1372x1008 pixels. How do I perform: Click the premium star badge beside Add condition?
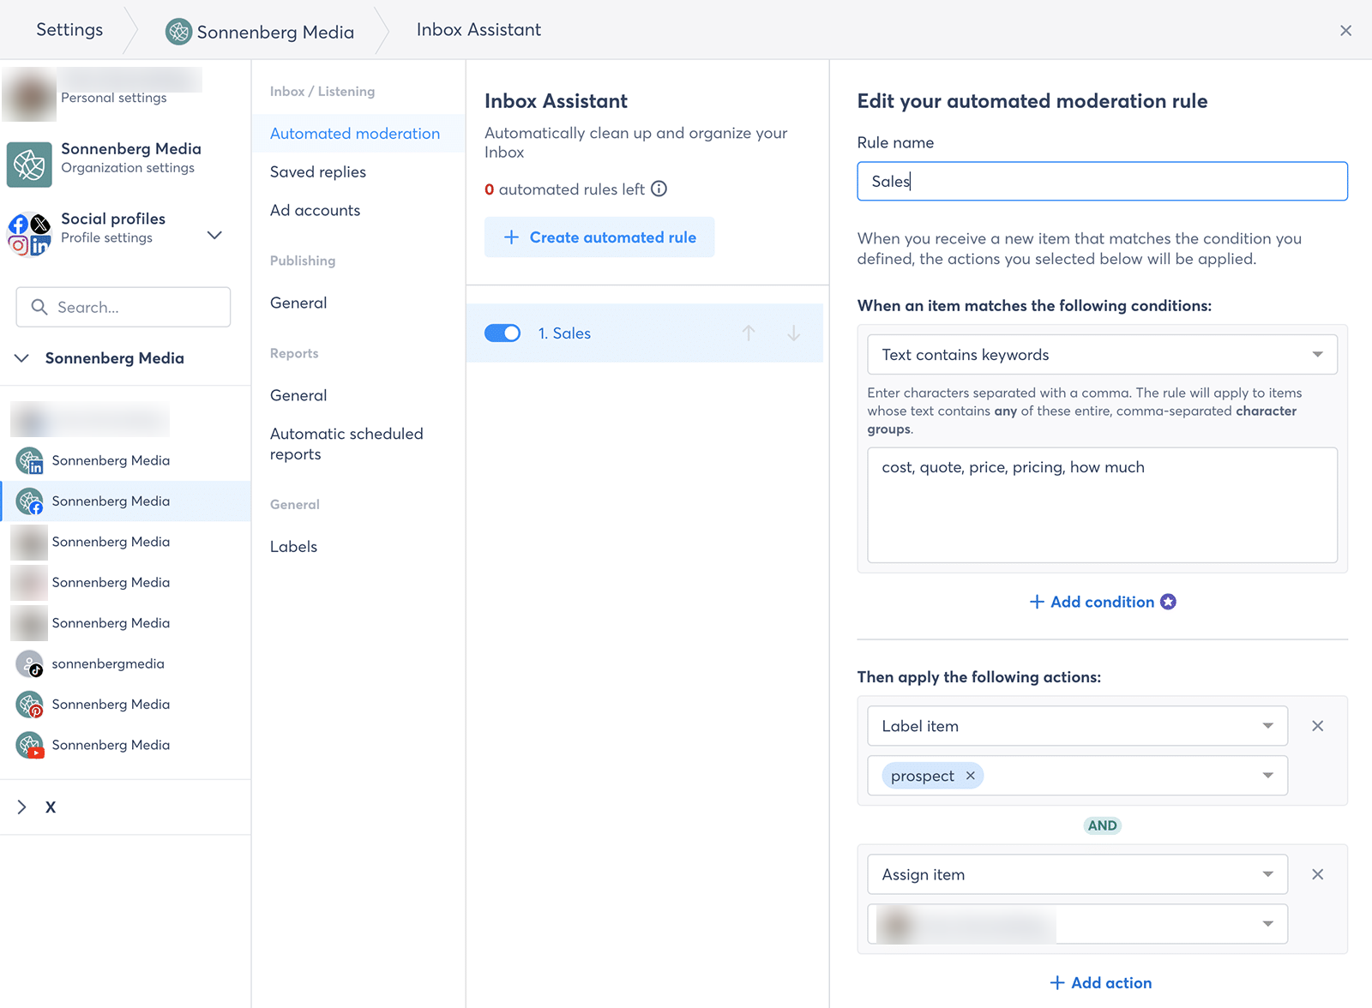pos(1168,602)
